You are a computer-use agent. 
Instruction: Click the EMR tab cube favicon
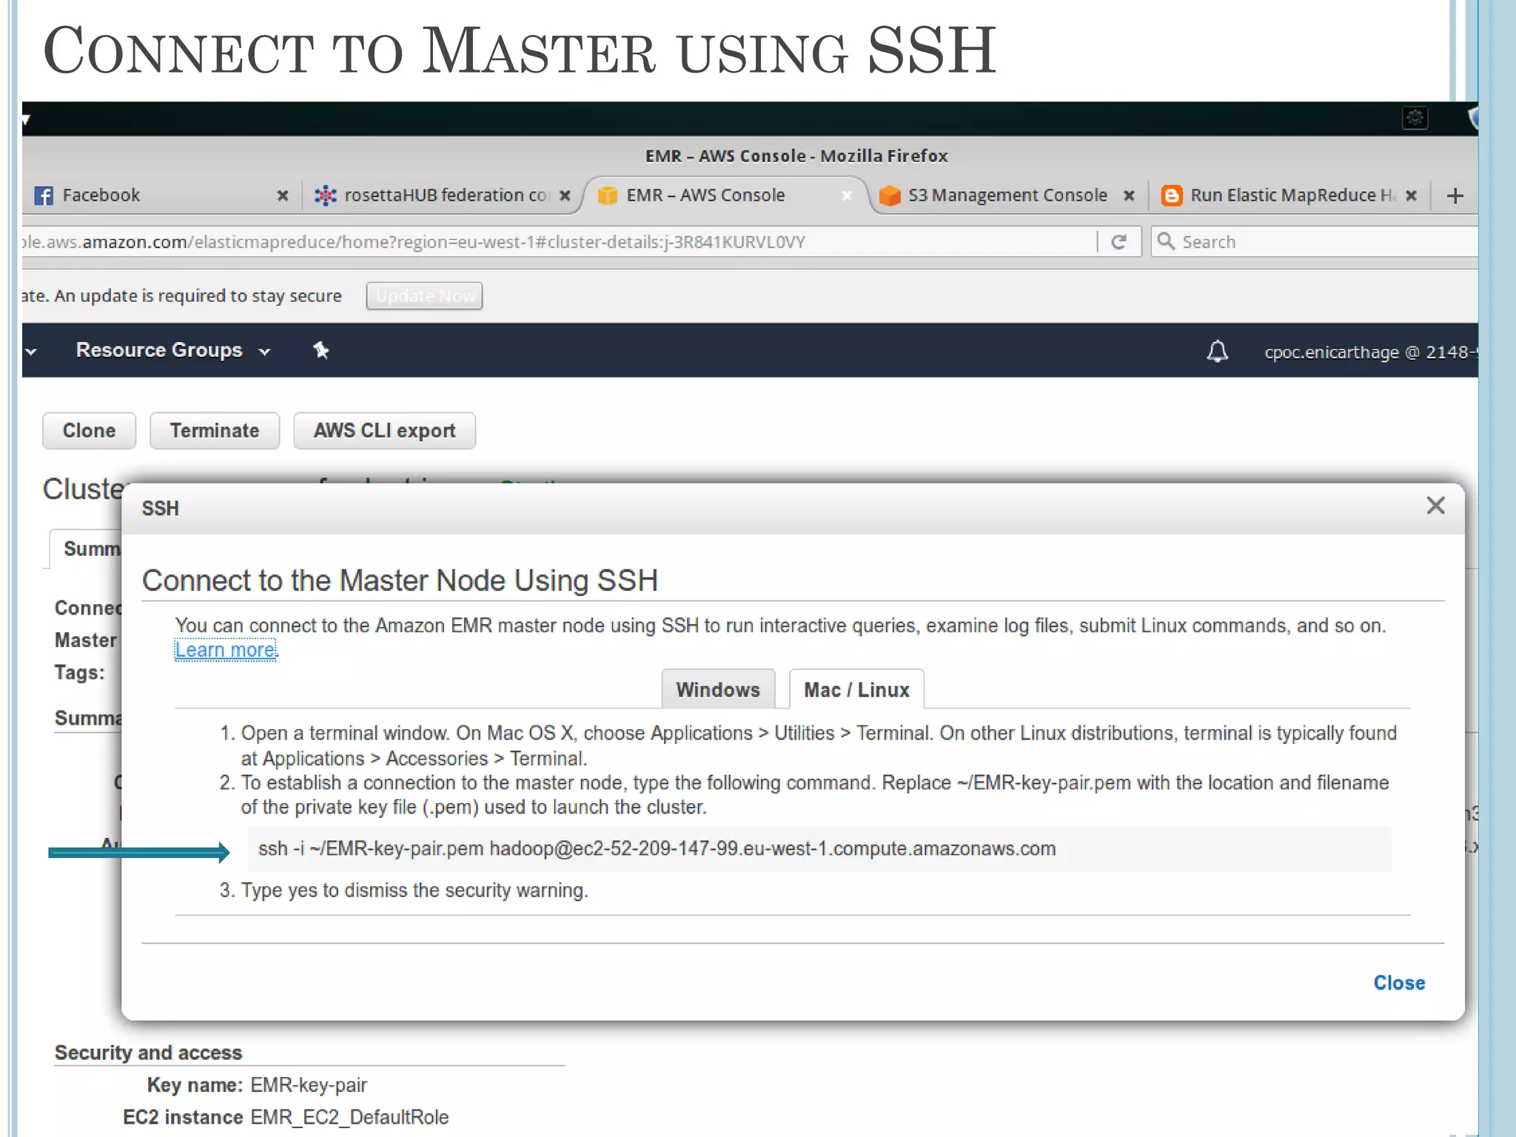[608, 195]
